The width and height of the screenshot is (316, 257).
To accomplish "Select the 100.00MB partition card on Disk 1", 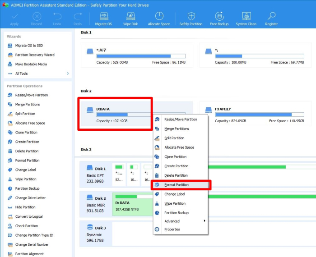I will 255,55.
